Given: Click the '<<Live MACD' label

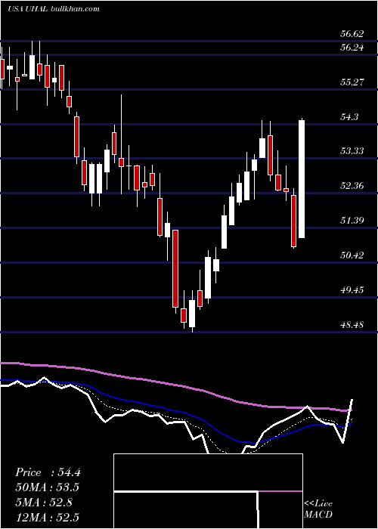Looking at the screenshot, I should pos(318,509).
